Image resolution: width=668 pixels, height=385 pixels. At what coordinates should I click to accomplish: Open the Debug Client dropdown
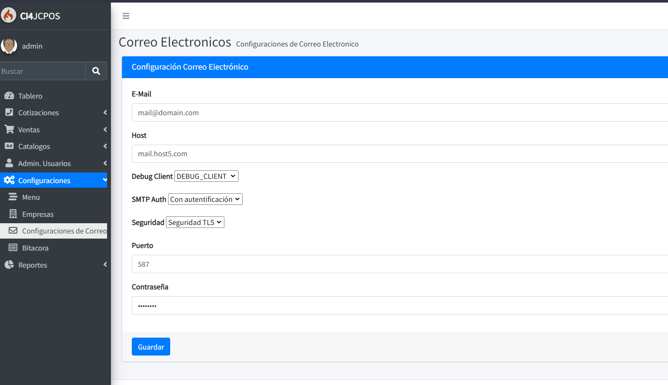(x=206, y=176)
